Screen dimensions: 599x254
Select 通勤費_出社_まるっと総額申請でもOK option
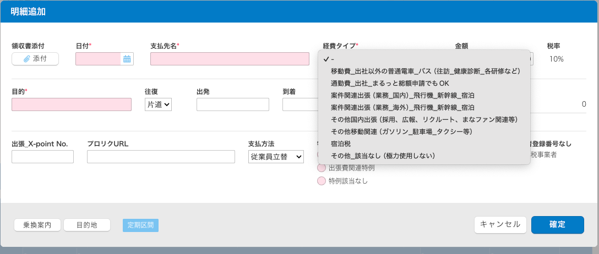pos(390,84)
